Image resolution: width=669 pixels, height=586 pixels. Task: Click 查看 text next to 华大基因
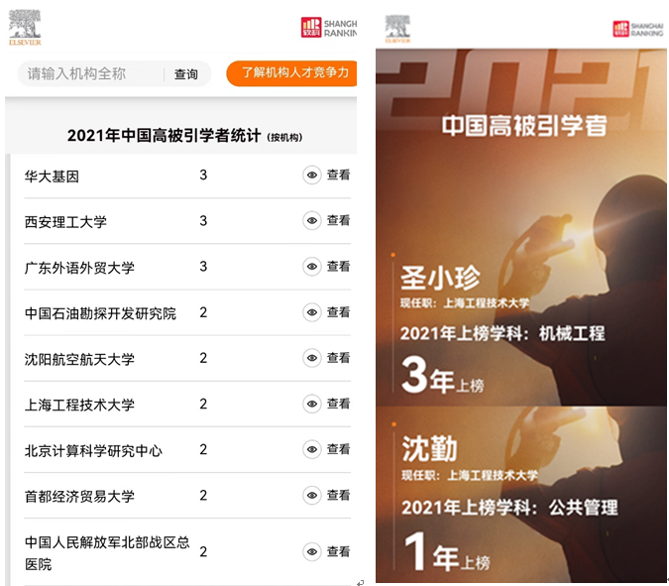click(338, 176)
